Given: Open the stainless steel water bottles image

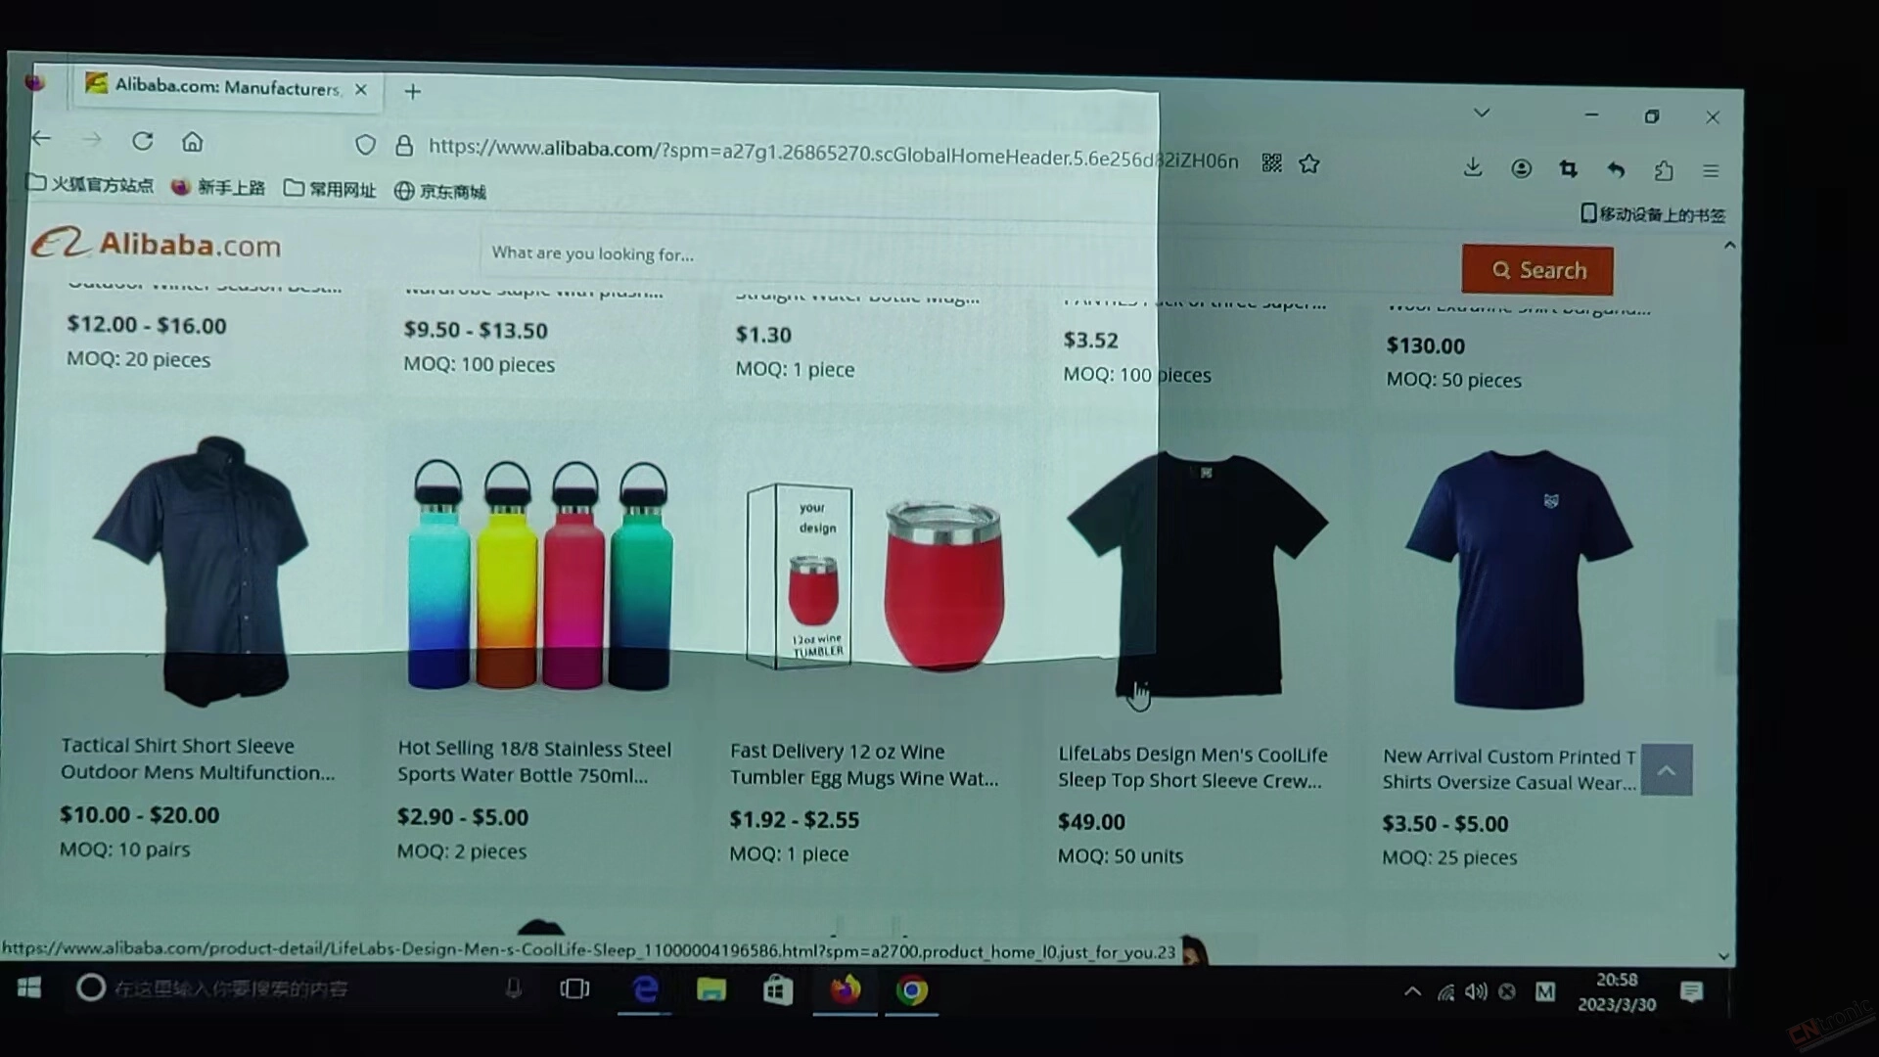Looking at the screenshot, I should pyautogui.click(x=541, y=575).
